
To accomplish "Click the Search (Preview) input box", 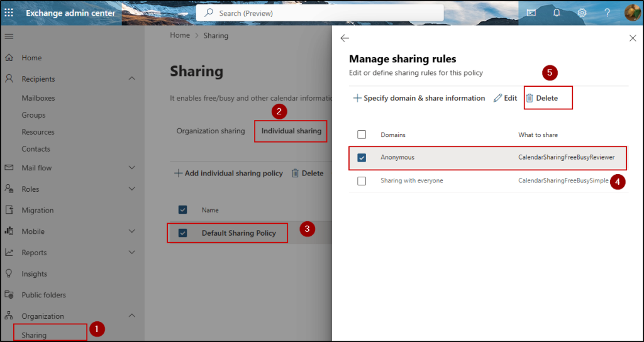I will (x=319, y=13).
